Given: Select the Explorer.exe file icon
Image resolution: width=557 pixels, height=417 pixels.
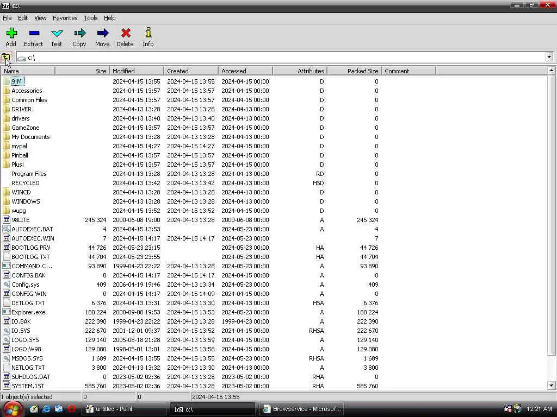Looking at the screenshot, I should click(x=6, y=312).
